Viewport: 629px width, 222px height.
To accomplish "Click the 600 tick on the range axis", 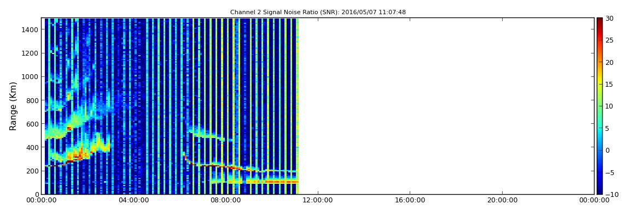I will (32, 124).
